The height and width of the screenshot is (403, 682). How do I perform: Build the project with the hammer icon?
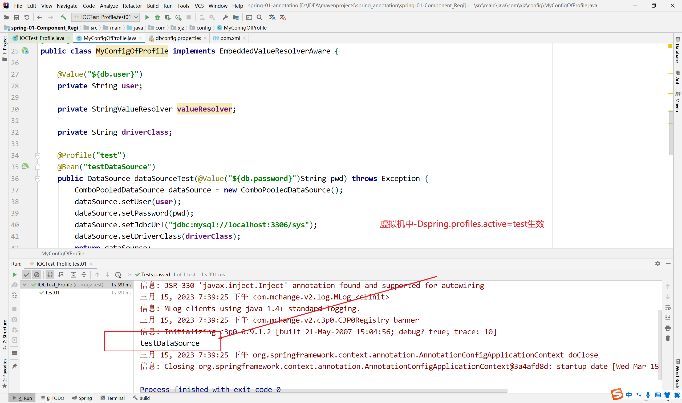63,17
